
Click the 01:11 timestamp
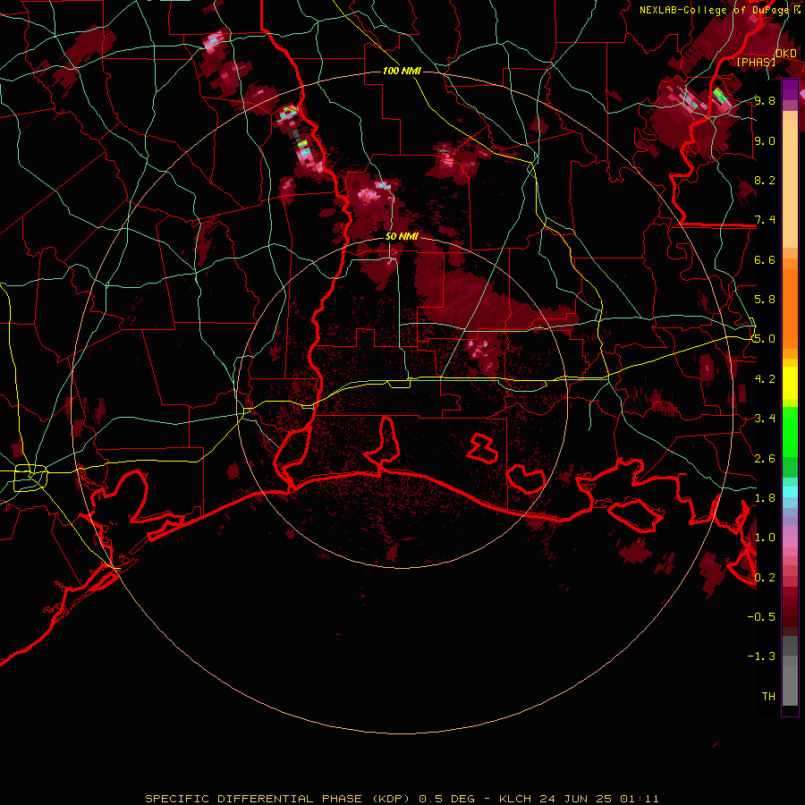point(640,799)
